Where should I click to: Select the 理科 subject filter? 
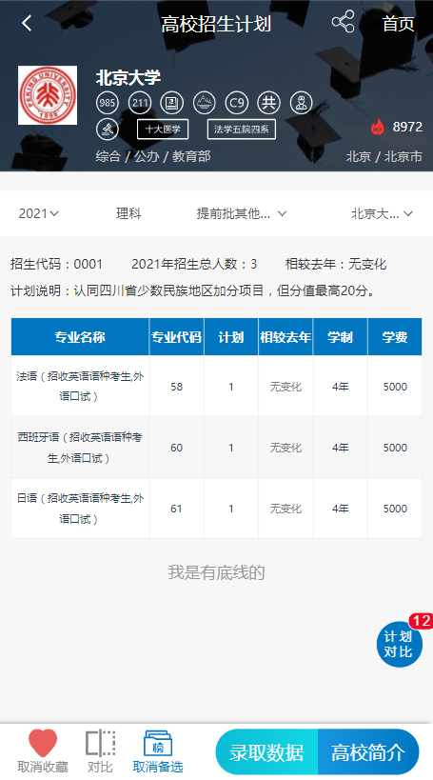click(x=128, y=213)
